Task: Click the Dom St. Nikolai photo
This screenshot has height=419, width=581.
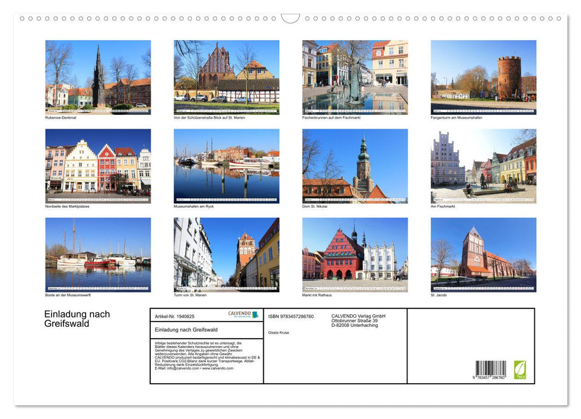Action: 355,166
